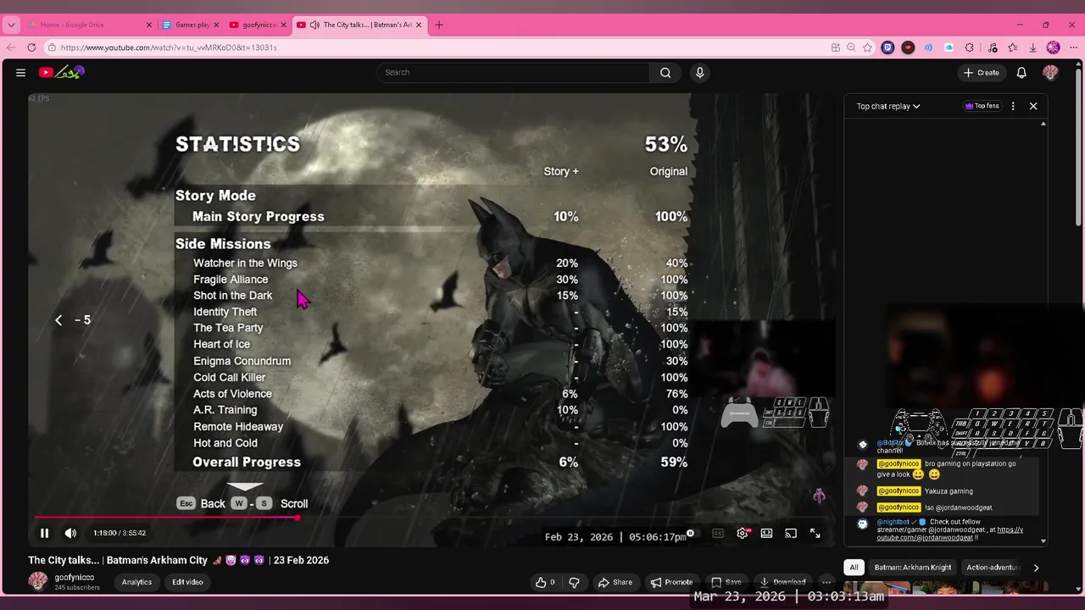Download the video
The image size is (1085, 610).
tap(783, 582)
